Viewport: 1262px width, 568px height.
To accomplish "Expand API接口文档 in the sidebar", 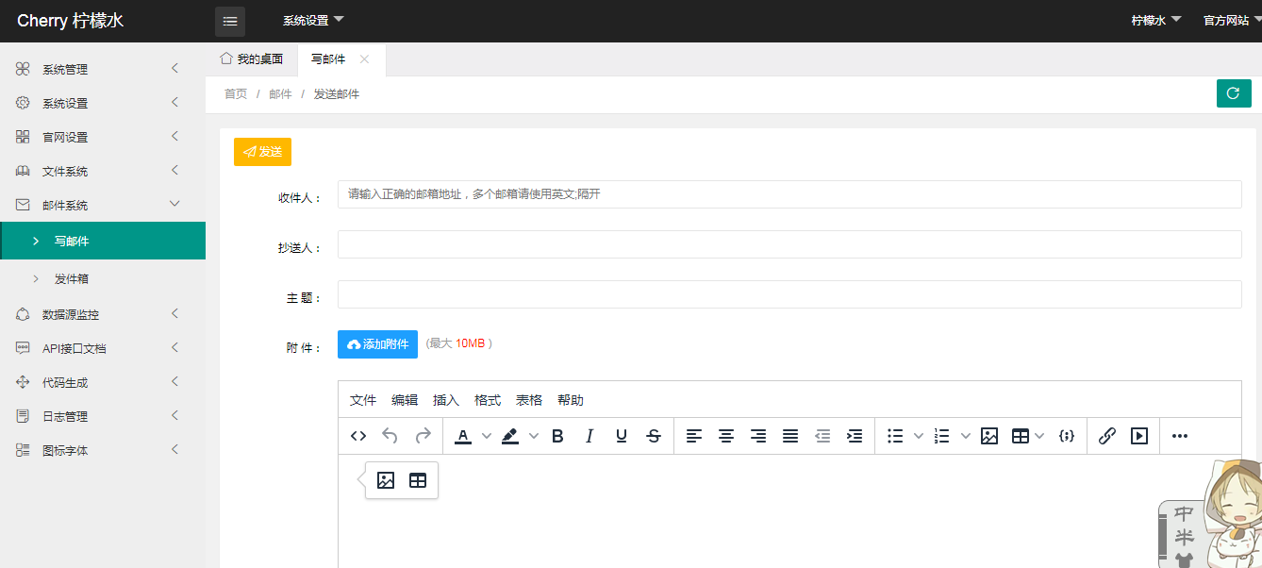I will pyautogui.click(x=103, y=348).
